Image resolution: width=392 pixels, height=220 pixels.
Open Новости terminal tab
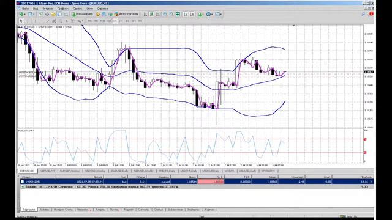(x=84, y=210)
